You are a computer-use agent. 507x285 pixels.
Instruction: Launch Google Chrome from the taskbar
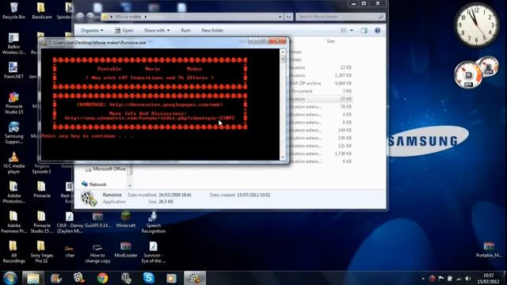(102, 278)
